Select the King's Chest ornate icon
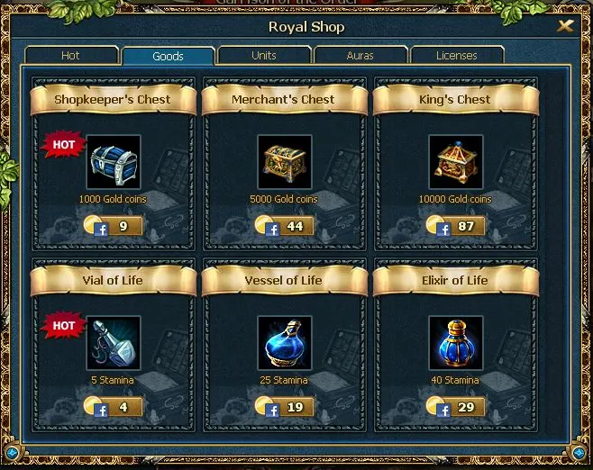 tap(456, 162)
